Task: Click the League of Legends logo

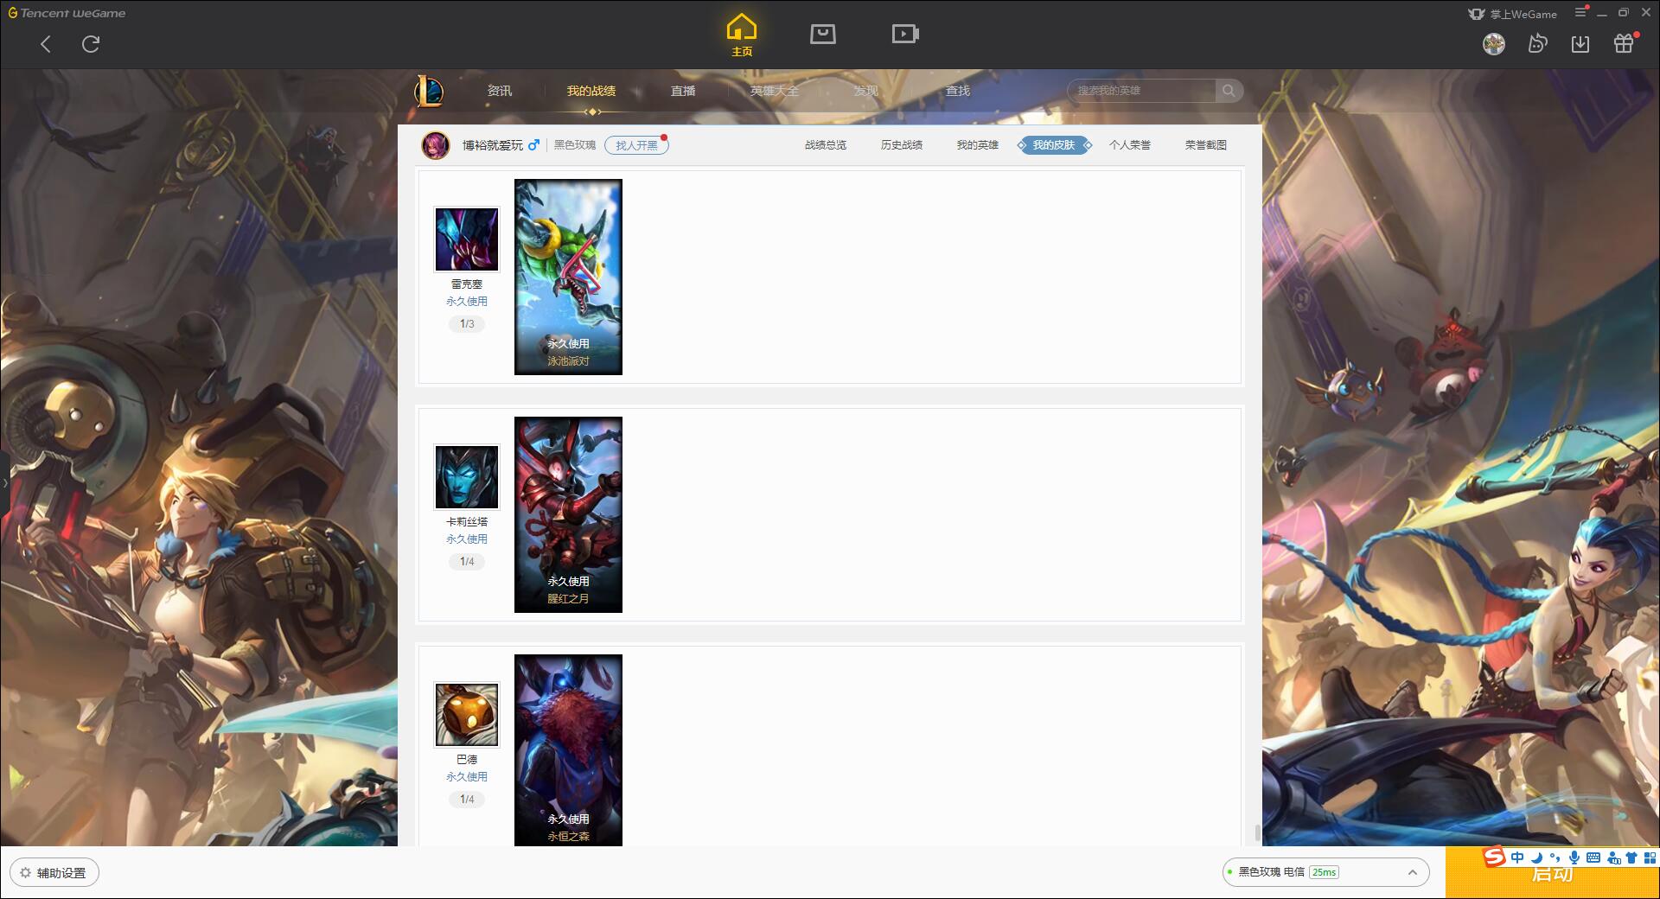Action: pos(429,91)
